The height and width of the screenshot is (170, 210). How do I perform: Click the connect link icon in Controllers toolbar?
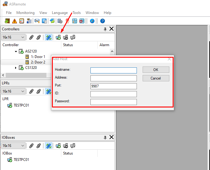[x=31, y=37]
